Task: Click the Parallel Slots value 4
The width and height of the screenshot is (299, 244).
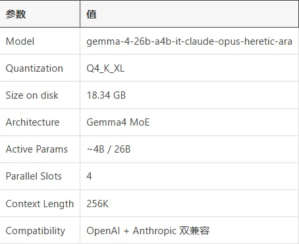Action: click(x=89, y=176)
